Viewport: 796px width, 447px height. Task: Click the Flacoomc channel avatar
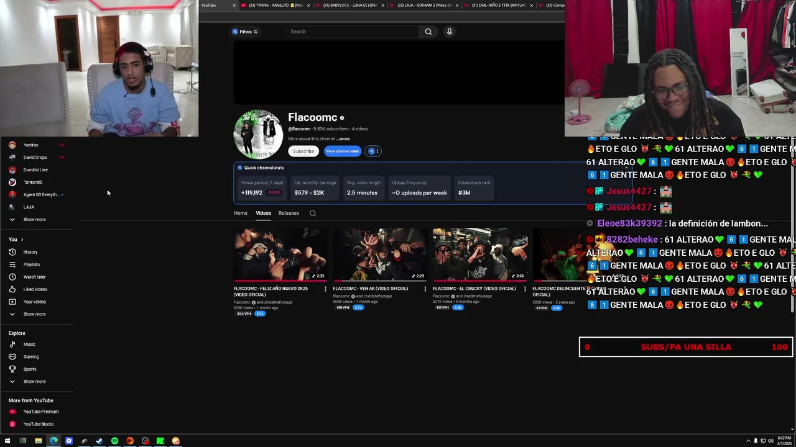point(258,135)
